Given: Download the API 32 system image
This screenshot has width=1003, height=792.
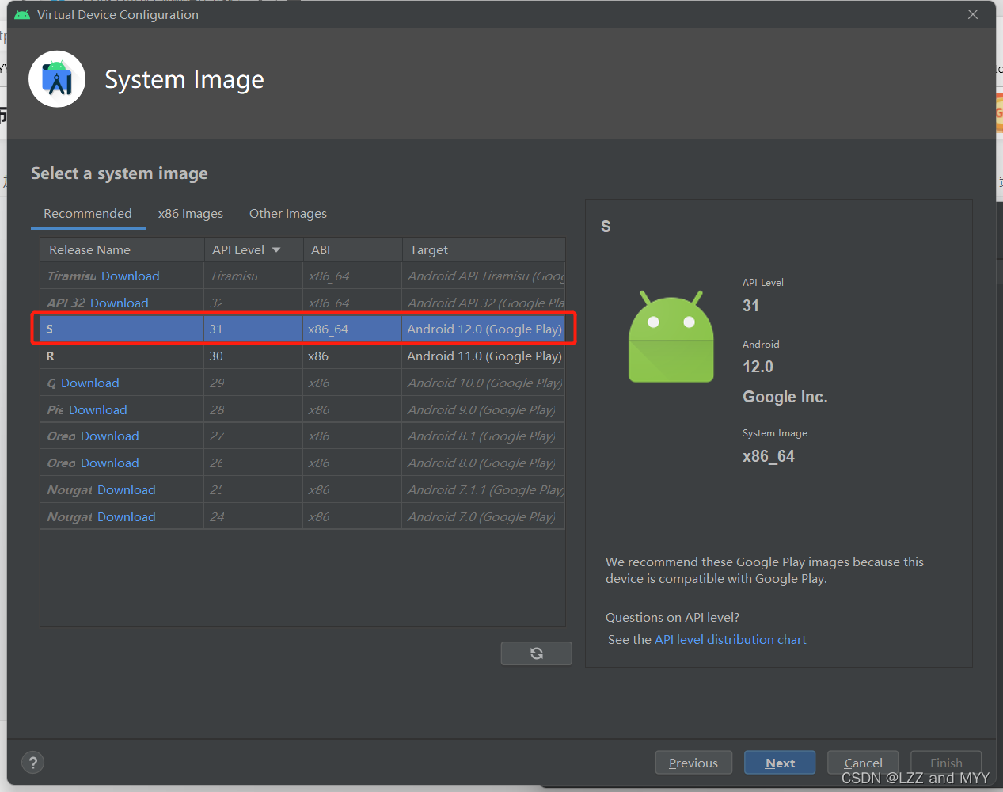Looking at the screenshot, I should (119, 303).
